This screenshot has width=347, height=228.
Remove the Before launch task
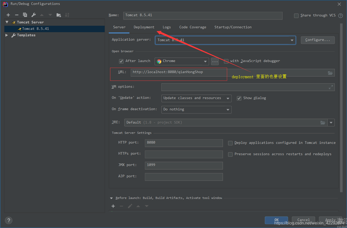click(x=121, y=206)
